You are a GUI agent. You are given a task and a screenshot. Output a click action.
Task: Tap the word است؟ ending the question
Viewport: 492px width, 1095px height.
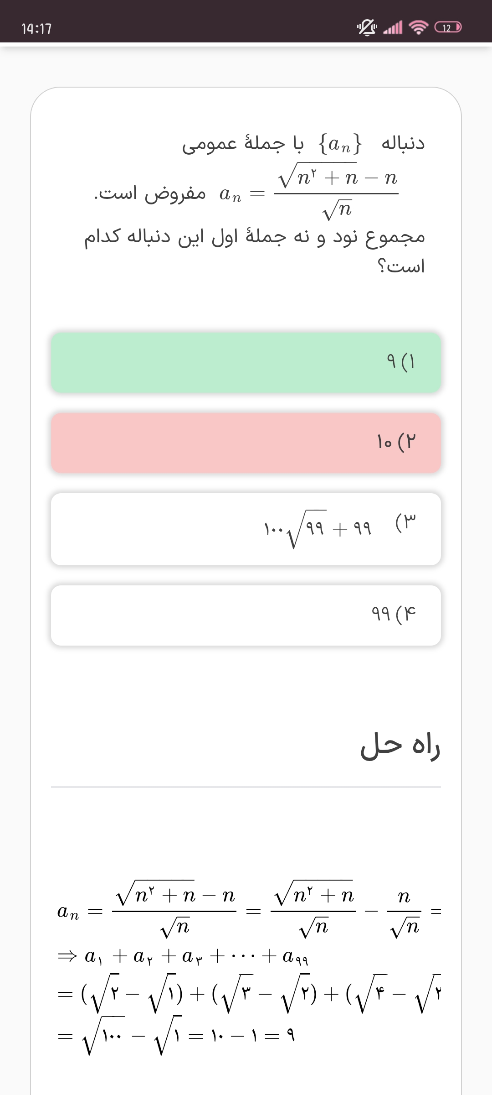click(401, 266)
